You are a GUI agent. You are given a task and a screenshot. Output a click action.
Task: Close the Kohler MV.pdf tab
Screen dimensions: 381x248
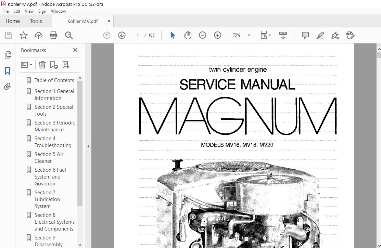(x=109, y=21)
